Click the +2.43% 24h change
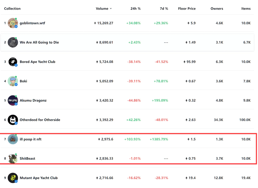 (134, 42)
